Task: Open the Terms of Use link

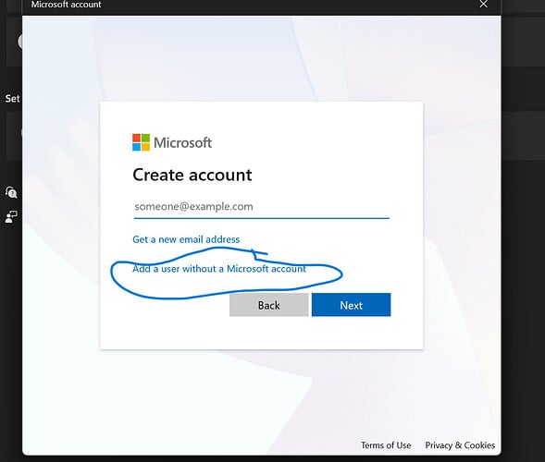Action: coord(386,445)
